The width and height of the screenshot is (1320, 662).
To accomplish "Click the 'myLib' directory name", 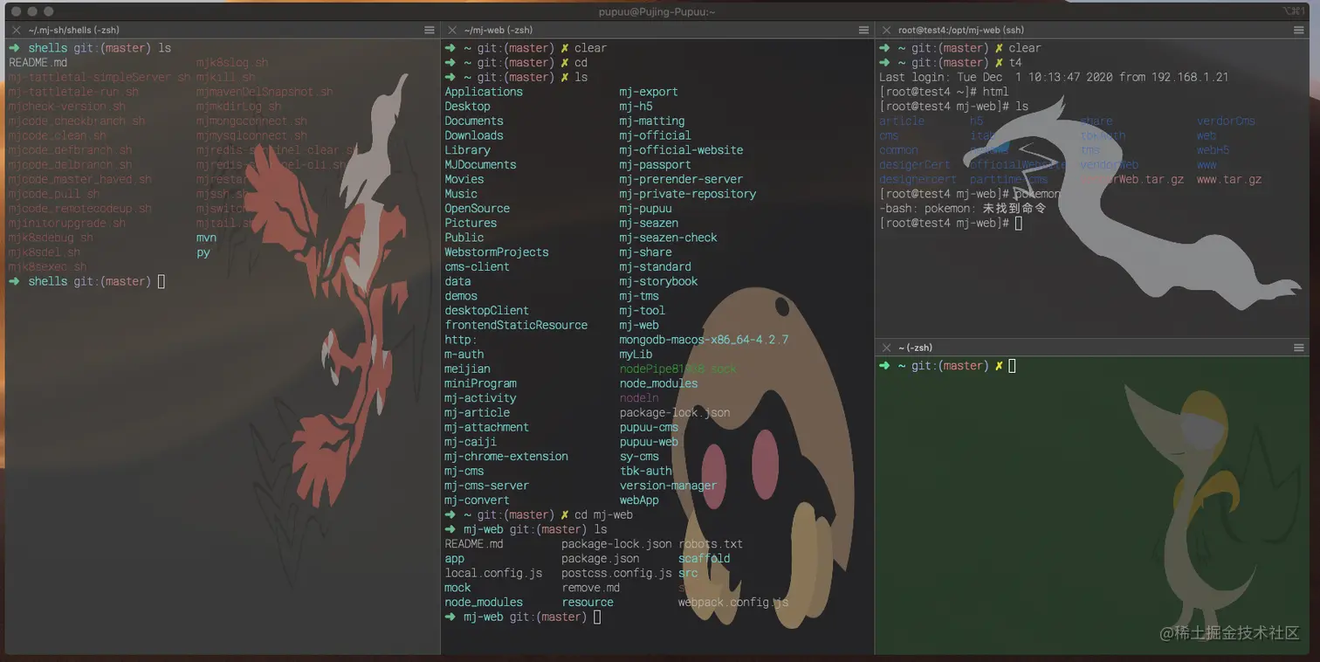I will point(636,355).
